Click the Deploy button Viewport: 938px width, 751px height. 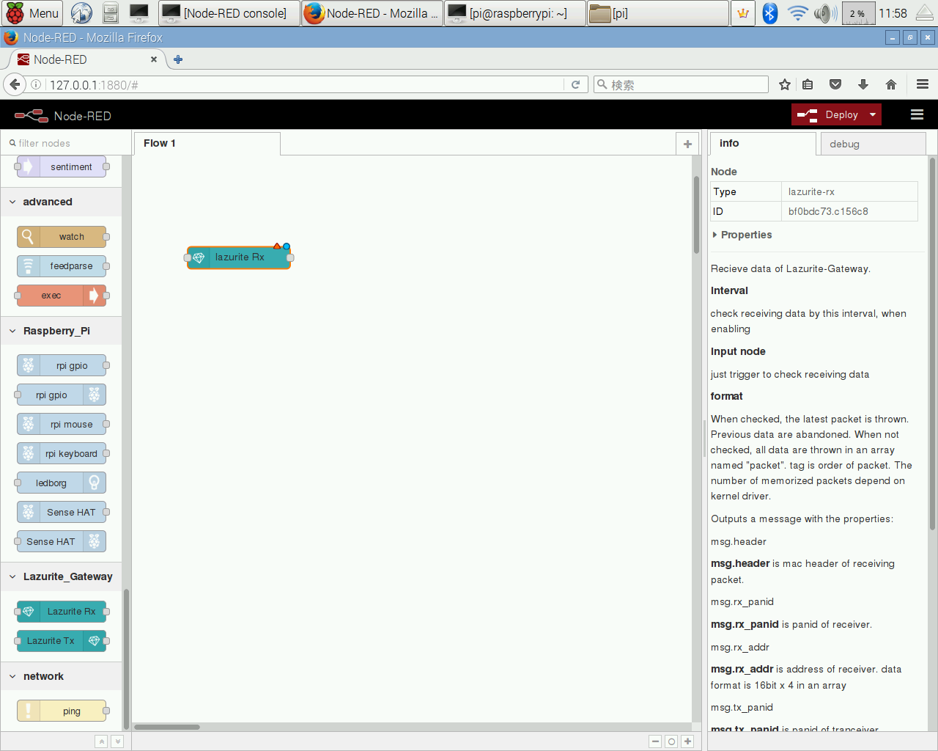(x=829, y=114)
